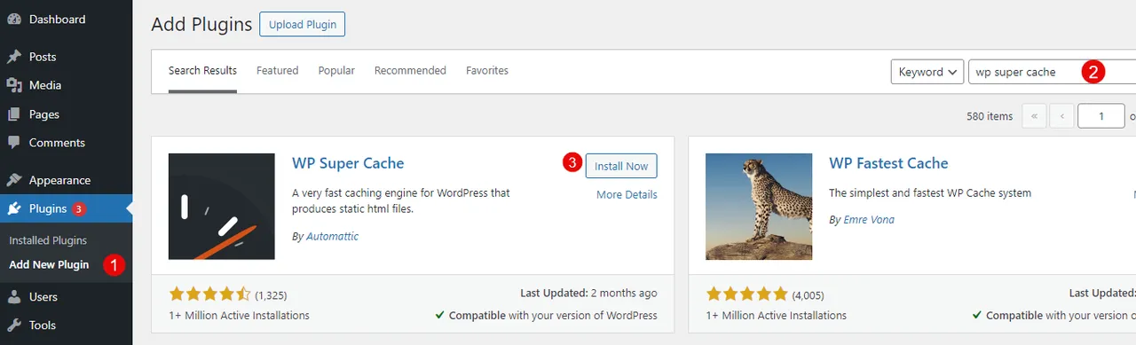Click the Users person icon

pos(14,297)
